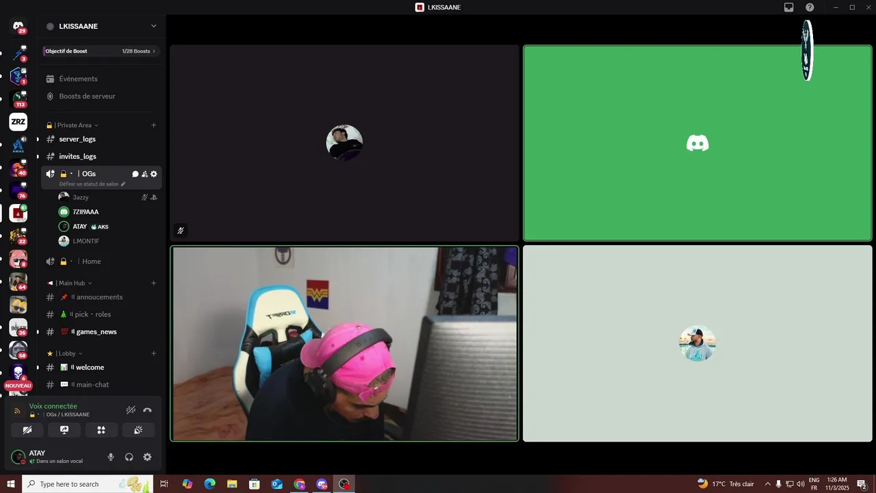Open ATAY user profile panel
The width and height of the screenshot is (876, 493).
click(55, 457)
